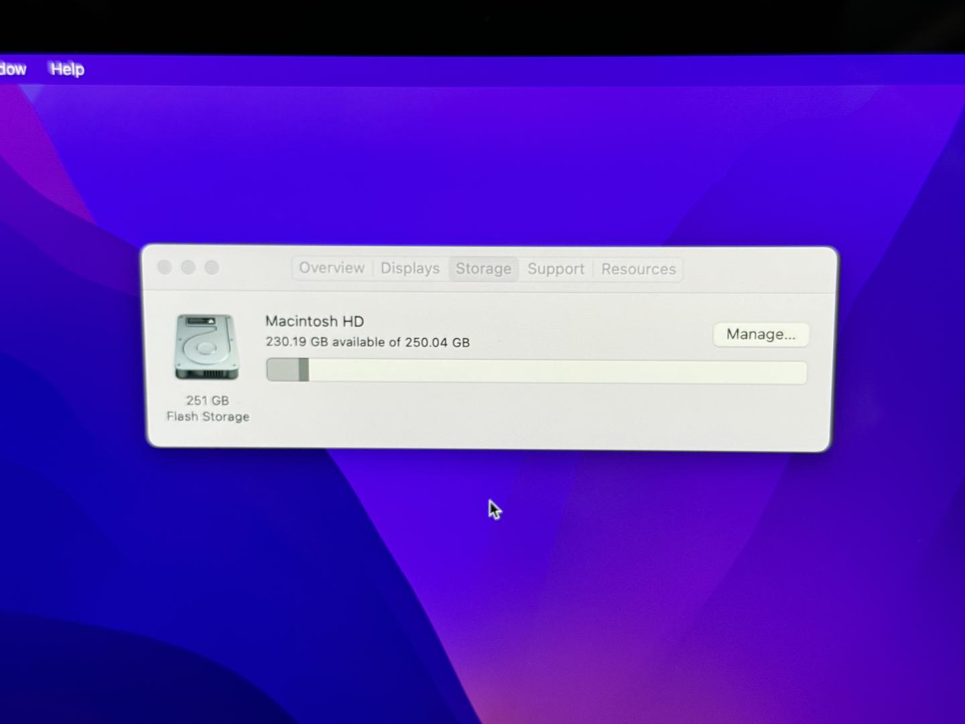Zoom window with the third title-bar button
This screenshot has height=724, width=965.
tap(212, 267)
